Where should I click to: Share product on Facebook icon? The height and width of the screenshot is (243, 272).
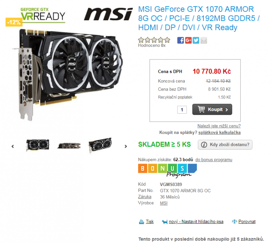pyautogui.click(x=181, y=40)
